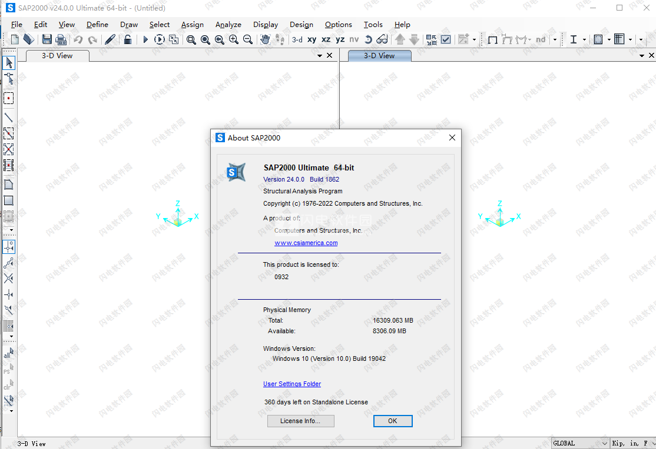This screenshot has height=449, width=656.
Task: Click the Undo arrow icon
Action: click(x=78, y=39)
